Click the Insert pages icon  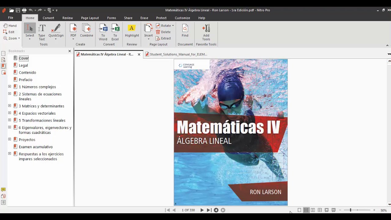(148, 32)
